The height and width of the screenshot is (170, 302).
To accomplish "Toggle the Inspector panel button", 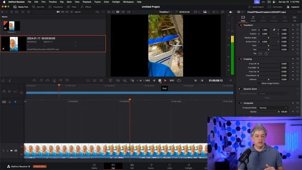I will click(293, 7).
